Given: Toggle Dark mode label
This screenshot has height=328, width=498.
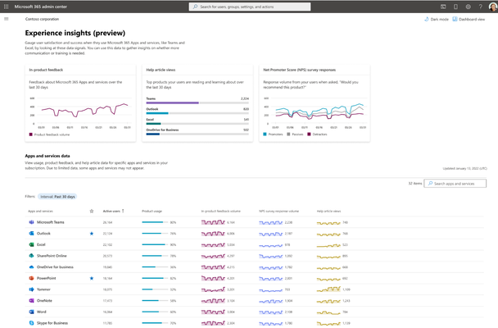Looking at the screenshot, I should click(440, 20).
